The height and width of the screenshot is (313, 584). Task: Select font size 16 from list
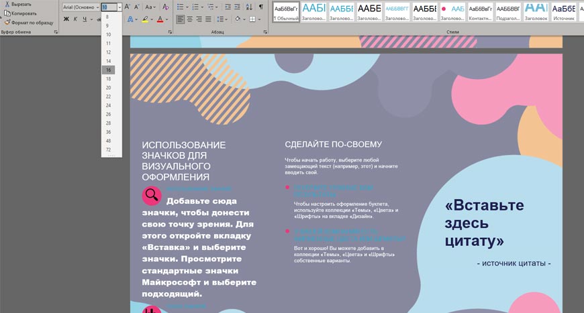tap(108, 70)
